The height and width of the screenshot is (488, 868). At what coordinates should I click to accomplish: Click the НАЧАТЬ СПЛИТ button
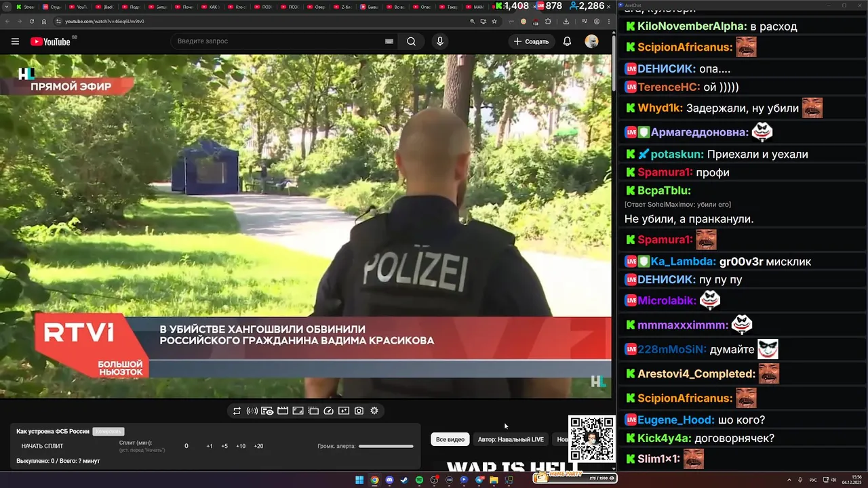click(42, 446)
